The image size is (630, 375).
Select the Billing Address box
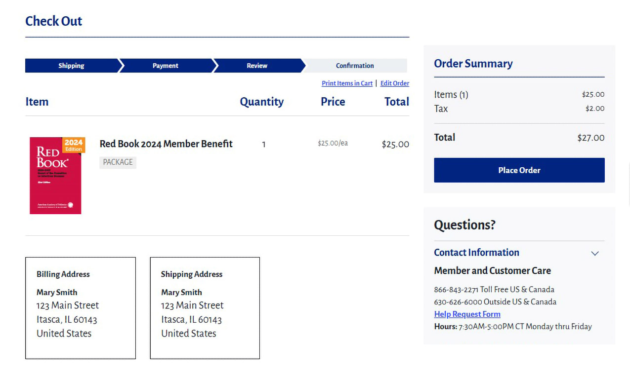80,308
